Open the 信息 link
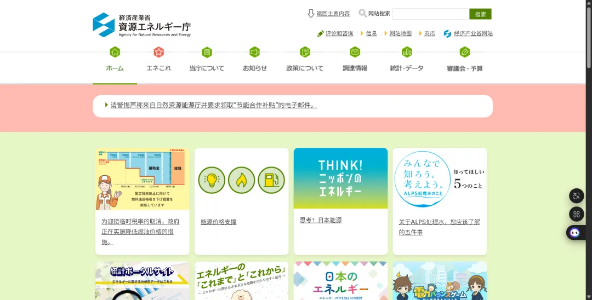The height and width of the screenshot is (300, 592). coord(371,33)
